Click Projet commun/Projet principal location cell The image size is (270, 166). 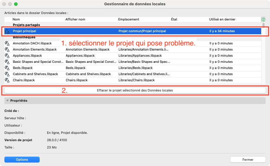(x=142, y=31)
